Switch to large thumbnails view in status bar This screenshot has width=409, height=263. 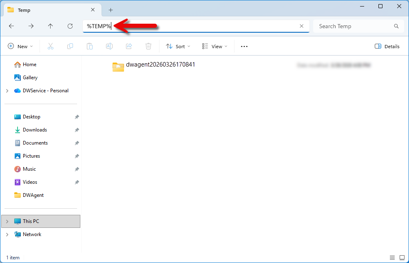coord(402,258)
